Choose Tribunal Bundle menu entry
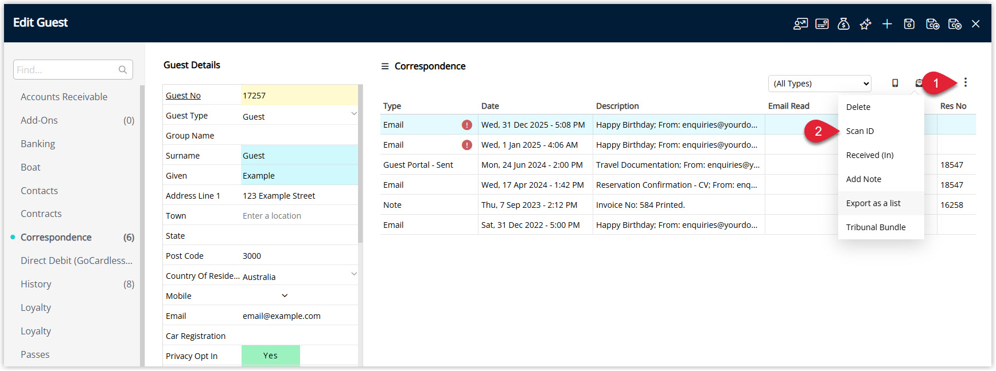The width and height of the screenshot is (996, 371). 881,227
